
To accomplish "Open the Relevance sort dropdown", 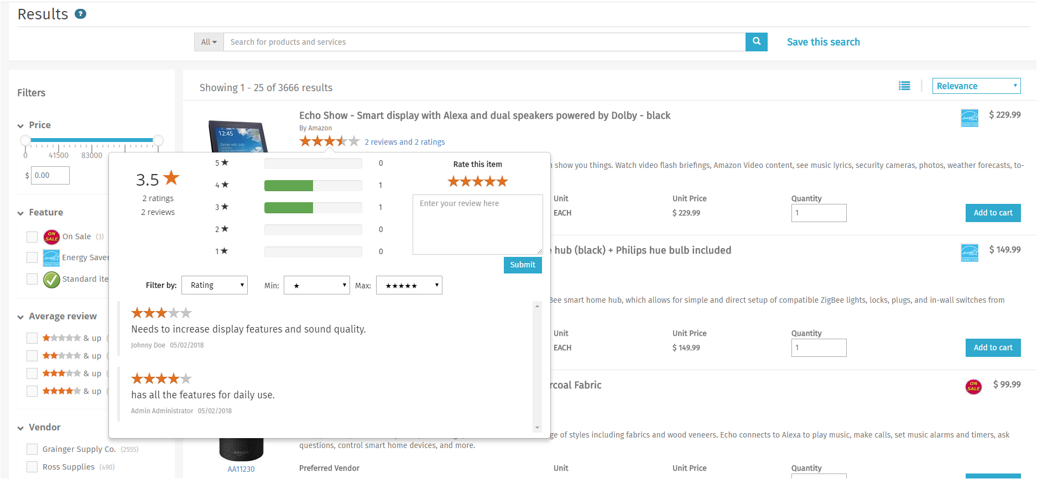I will coord(976,86).
